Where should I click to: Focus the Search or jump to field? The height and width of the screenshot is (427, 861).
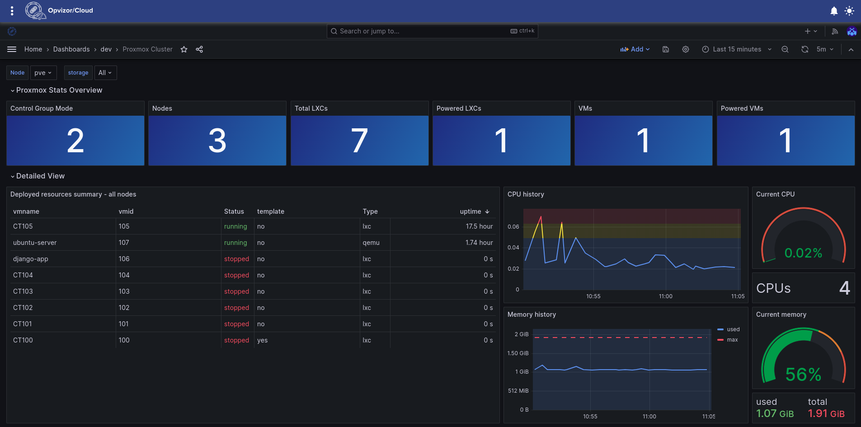tap(432, 31)
